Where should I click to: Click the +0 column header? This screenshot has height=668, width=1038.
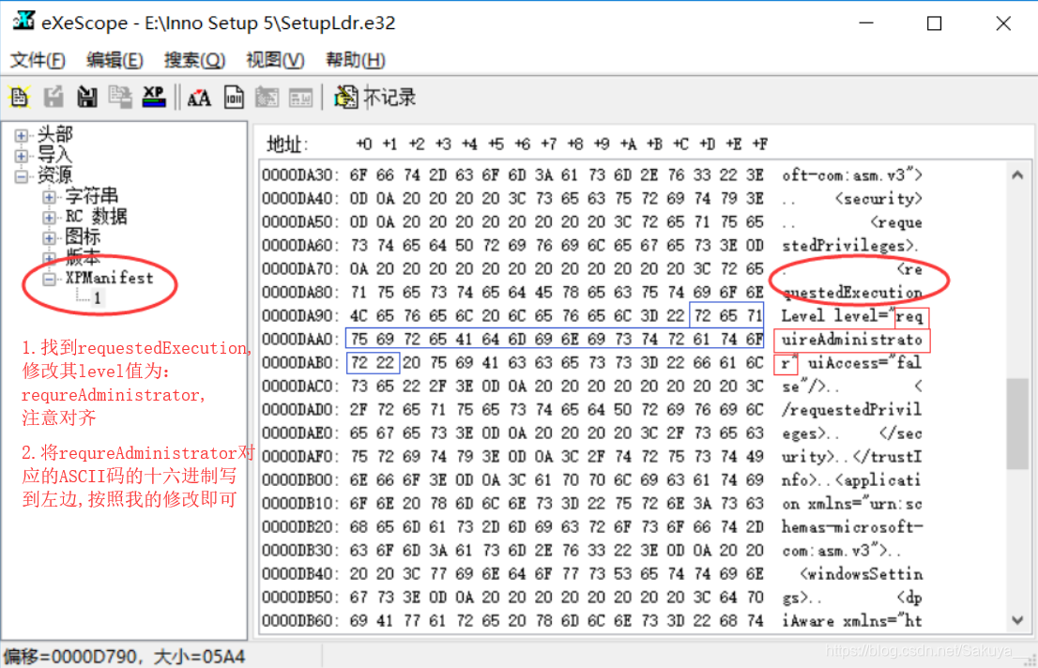pos(363,144)
